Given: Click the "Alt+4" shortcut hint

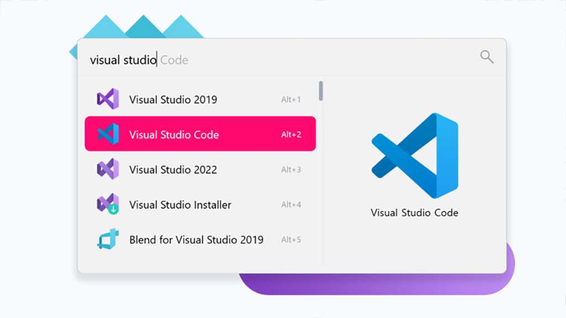Looking at the screenshot, I should pos(291,204).
